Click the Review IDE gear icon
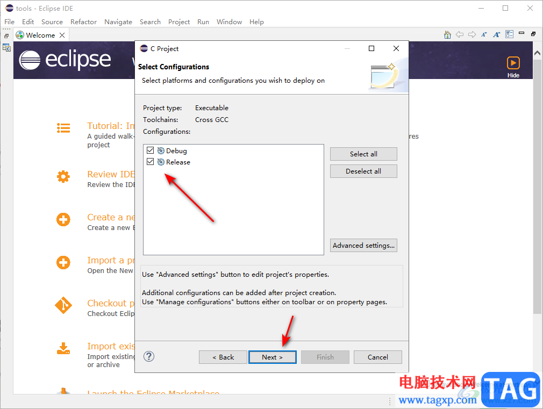 coord(63,177)
